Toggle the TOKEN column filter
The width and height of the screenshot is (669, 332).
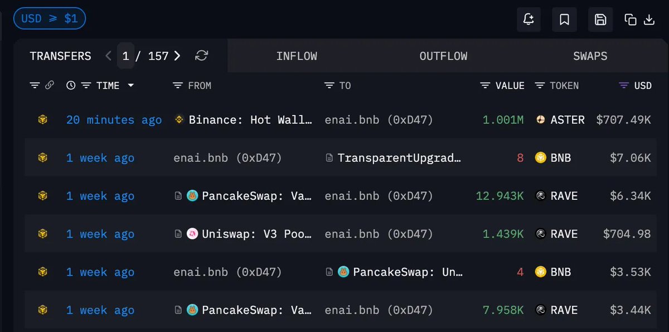click(540, 85)
